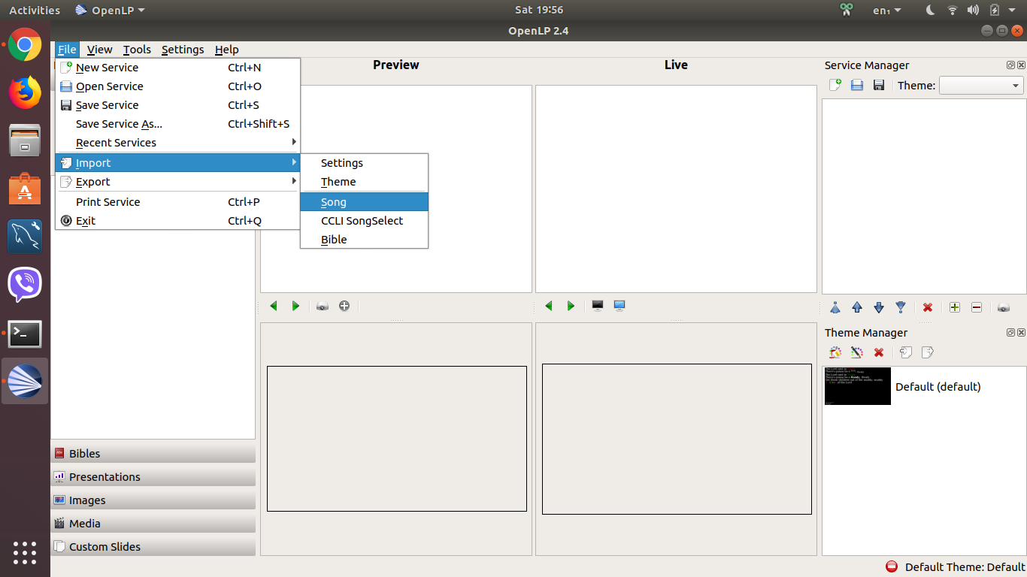The height and width of the screenshot is (577, 1027).
Task: Open Firefox from the dock
Action: (25, 92)
